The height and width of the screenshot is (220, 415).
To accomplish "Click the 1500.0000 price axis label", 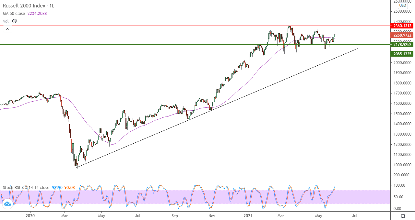I will [x=402, y=114].
